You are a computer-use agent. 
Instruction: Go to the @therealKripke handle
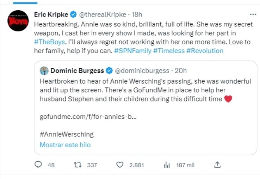click(102, 14)
